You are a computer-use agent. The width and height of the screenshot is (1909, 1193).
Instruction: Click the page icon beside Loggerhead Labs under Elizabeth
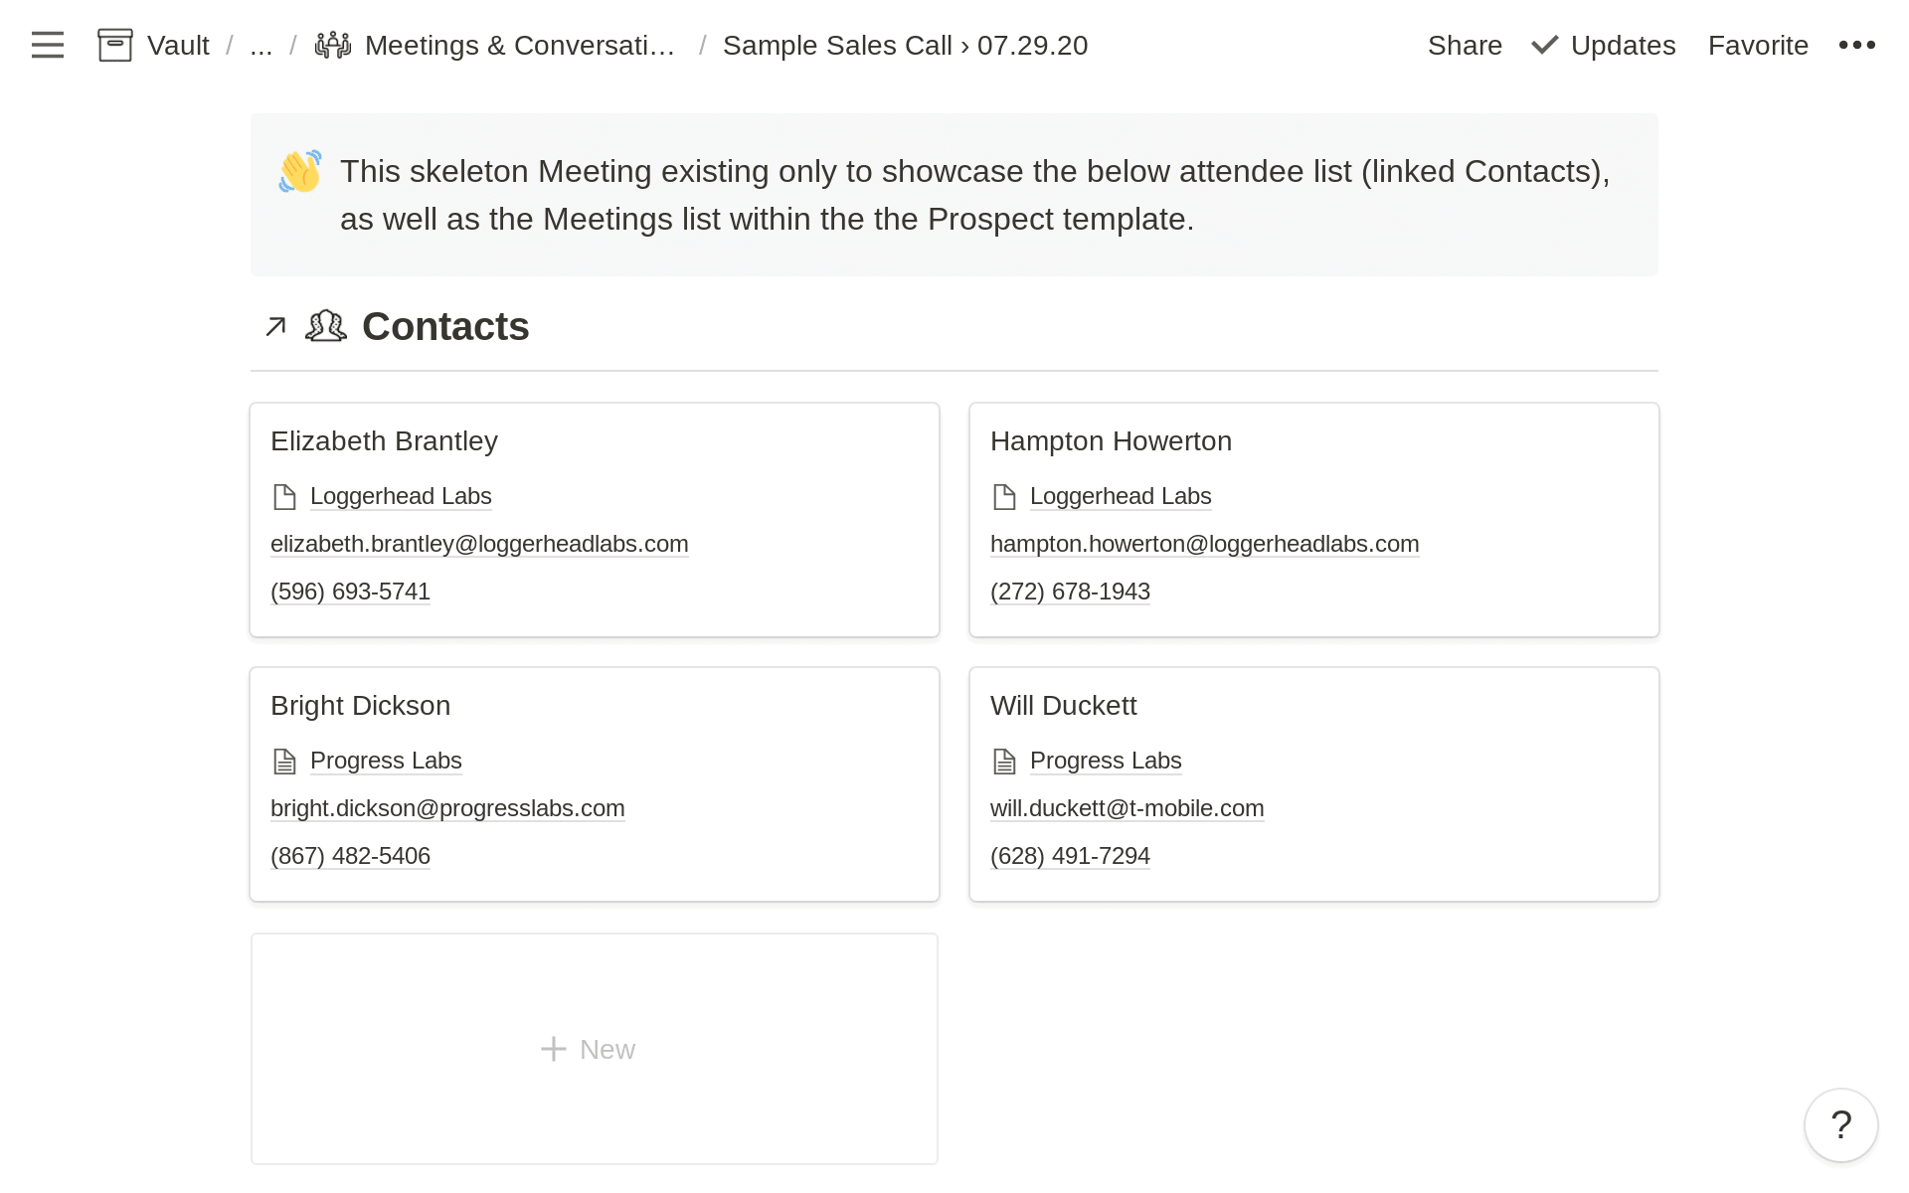coord(284,496)
